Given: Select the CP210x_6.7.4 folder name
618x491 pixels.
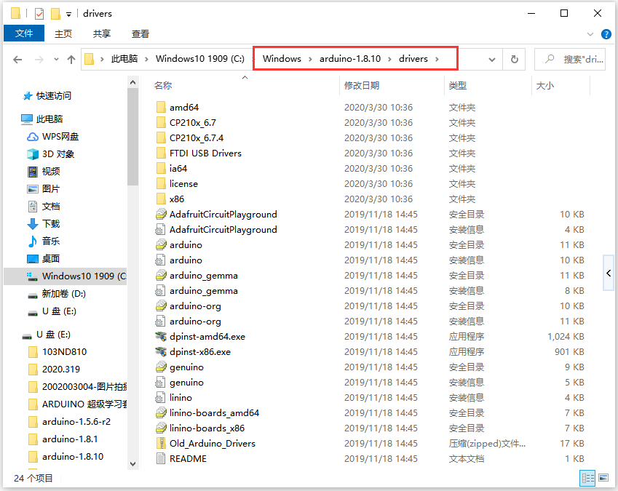Looking at the screenshot, I should [x=197, y=138].
